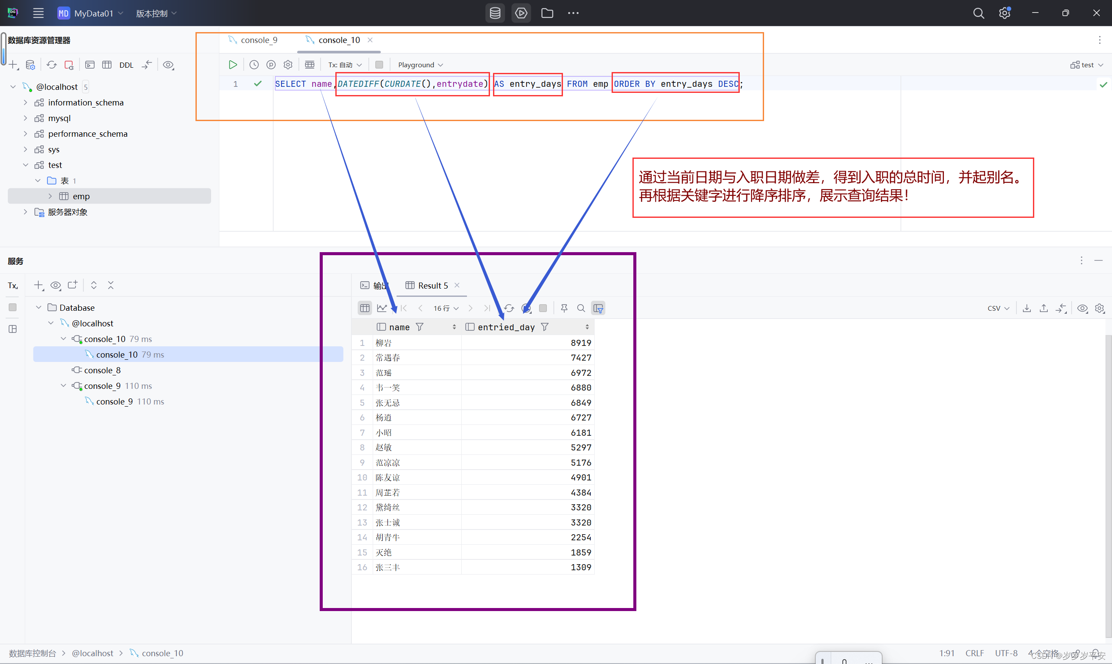
Task: Toggle the filter on the name column
Action: pyautogui.click(x=420, y=327)
